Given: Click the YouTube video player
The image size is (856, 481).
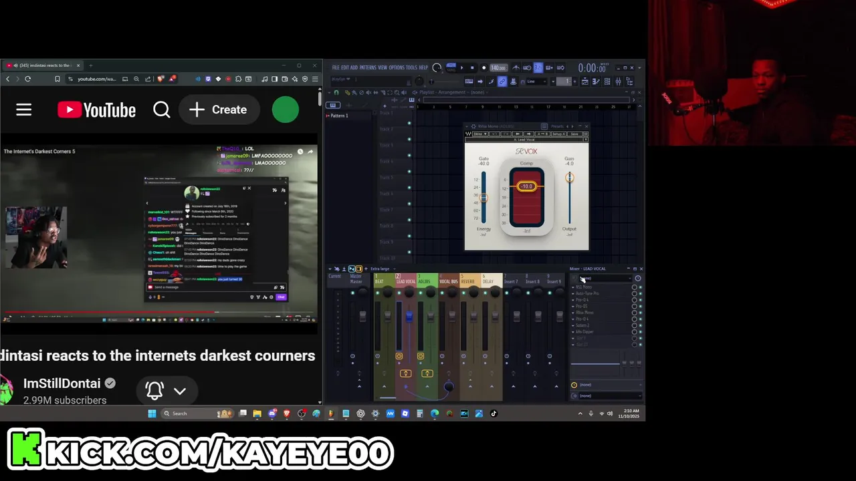Looking at the screenshot, I should pyautogui.click(x=159, y=234).
